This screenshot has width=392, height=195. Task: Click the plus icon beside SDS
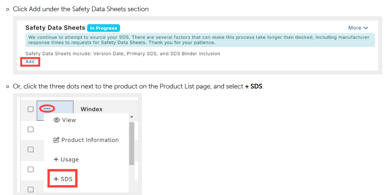[x=56, y=179]
